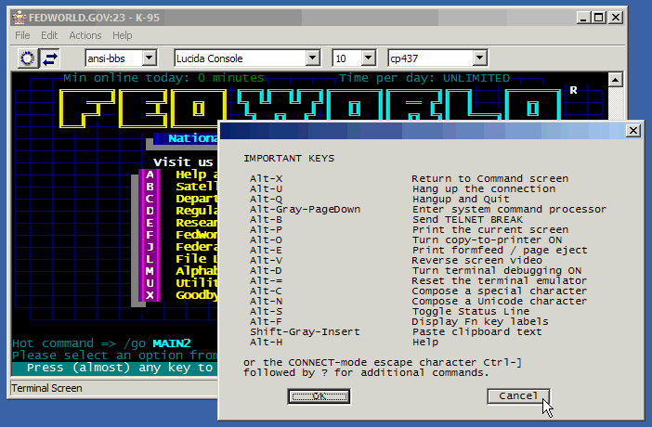This screenshot has width=652, height=427.
Task: Open the Edit menu
Action: [x=49, y=35]
